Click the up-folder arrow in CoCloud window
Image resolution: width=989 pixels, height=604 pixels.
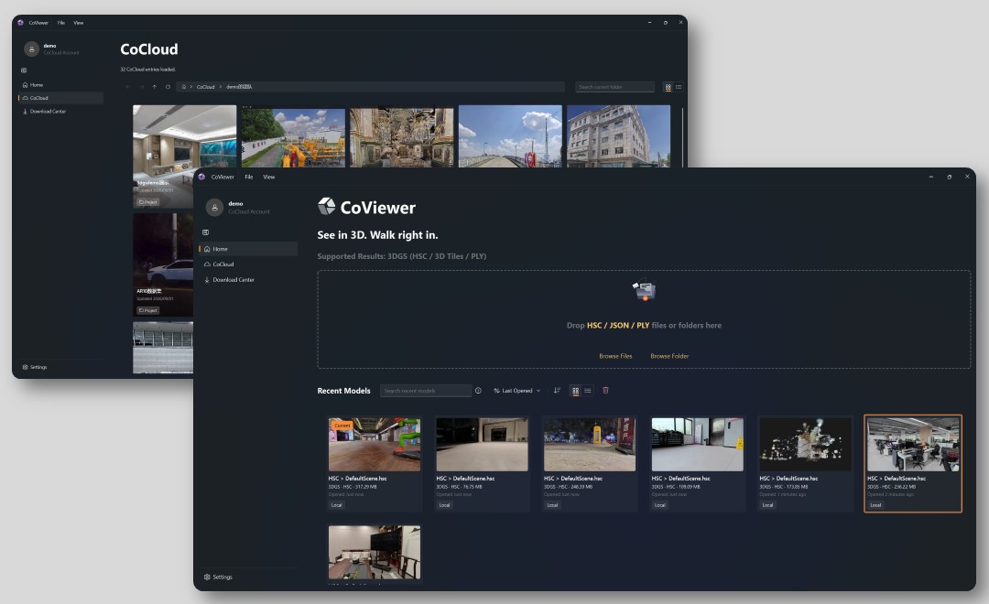point(155,87)
